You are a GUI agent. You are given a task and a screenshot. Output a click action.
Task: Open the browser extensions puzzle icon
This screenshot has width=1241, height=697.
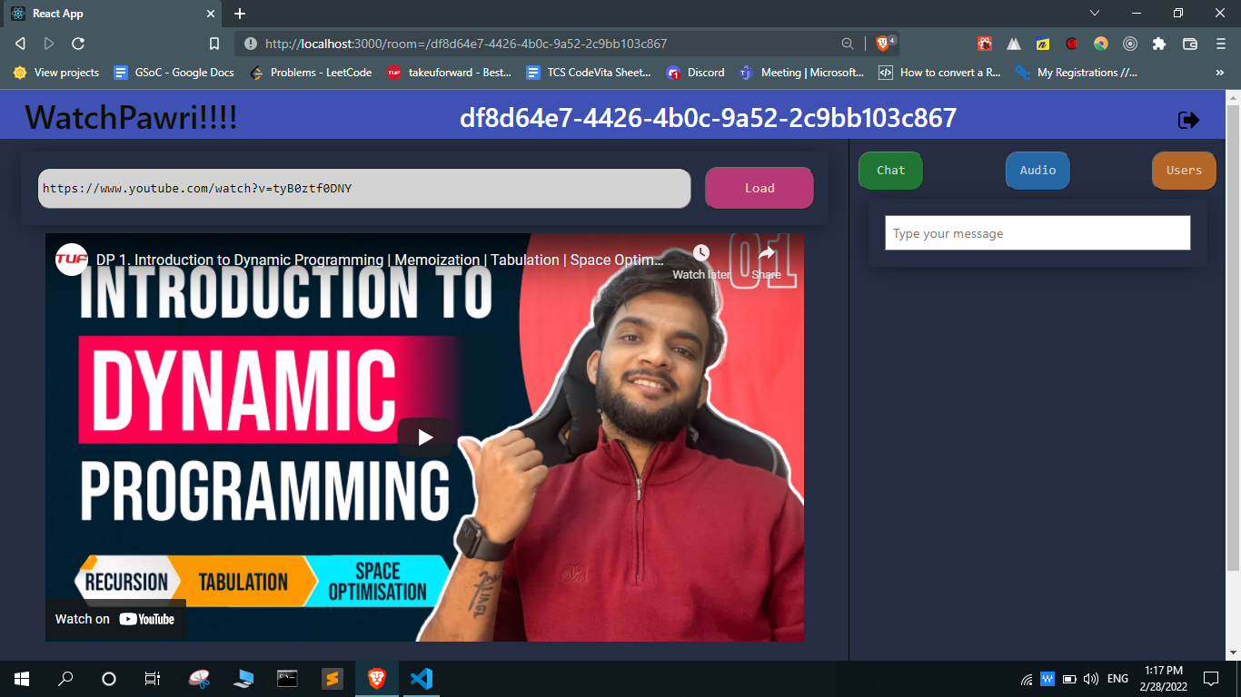tap(1158, 43)
